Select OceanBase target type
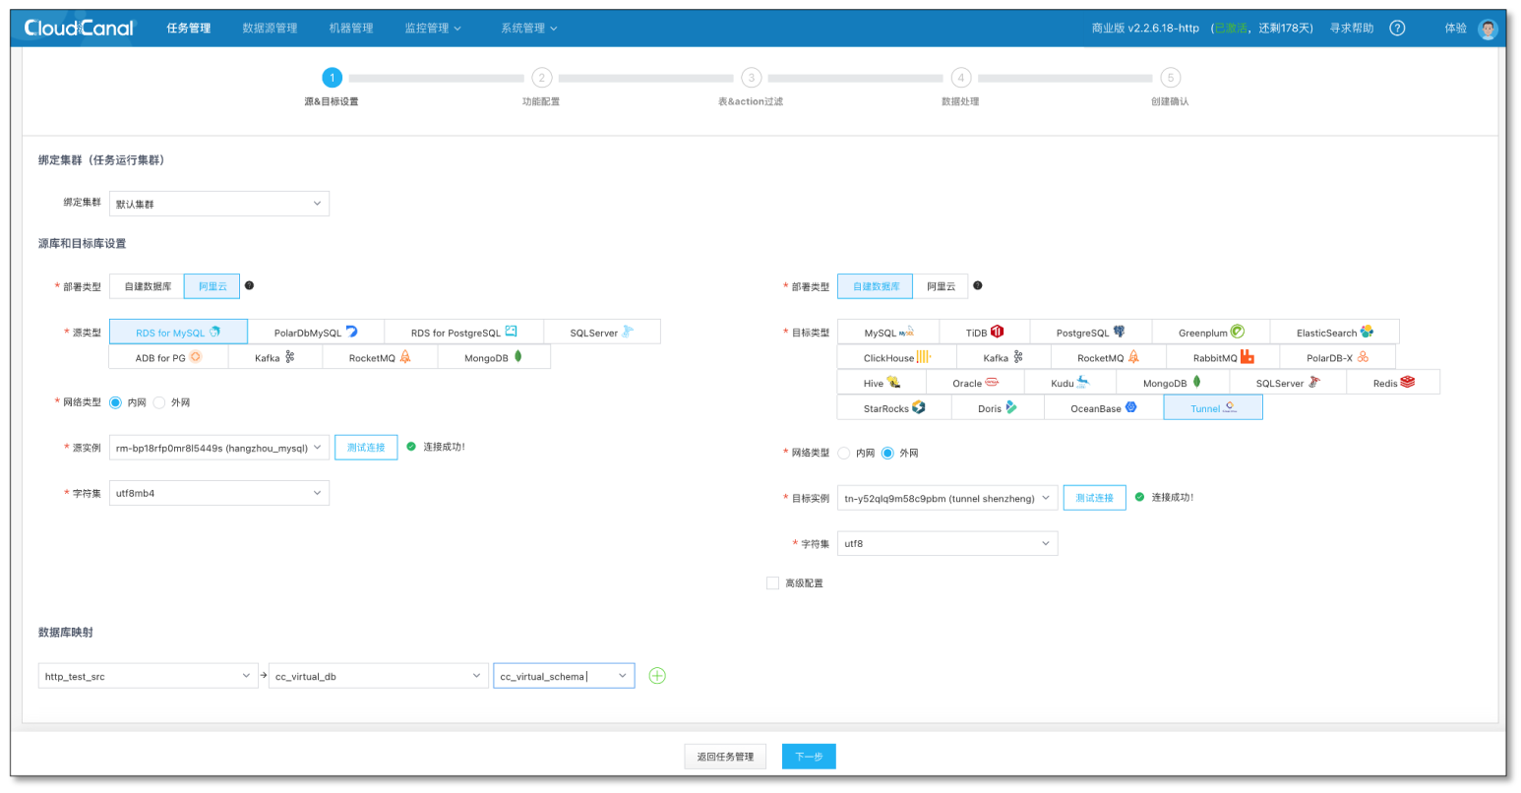 (1104, 407)
